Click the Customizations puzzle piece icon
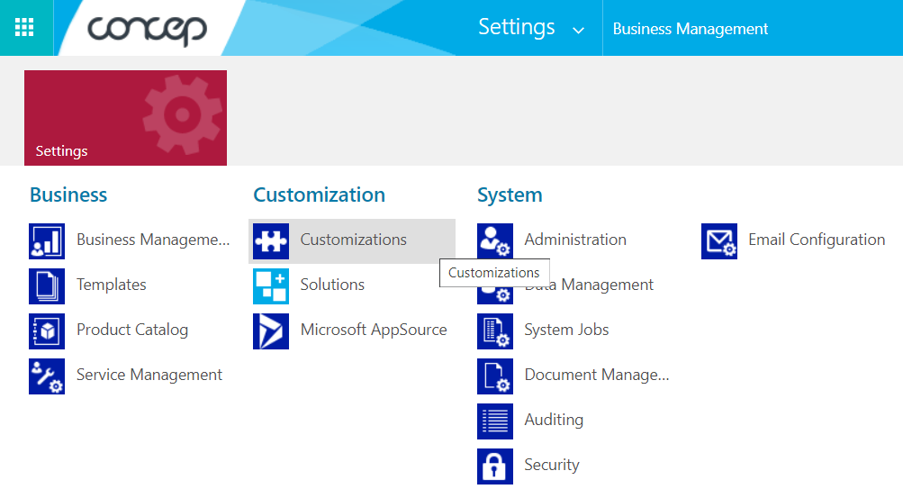Image resolution: width=903 pixels, height=489 pixels. [271, 241]
